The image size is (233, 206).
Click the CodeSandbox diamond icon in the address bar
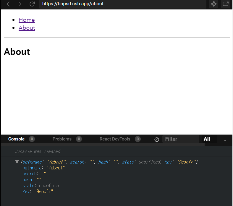point(214,4)
